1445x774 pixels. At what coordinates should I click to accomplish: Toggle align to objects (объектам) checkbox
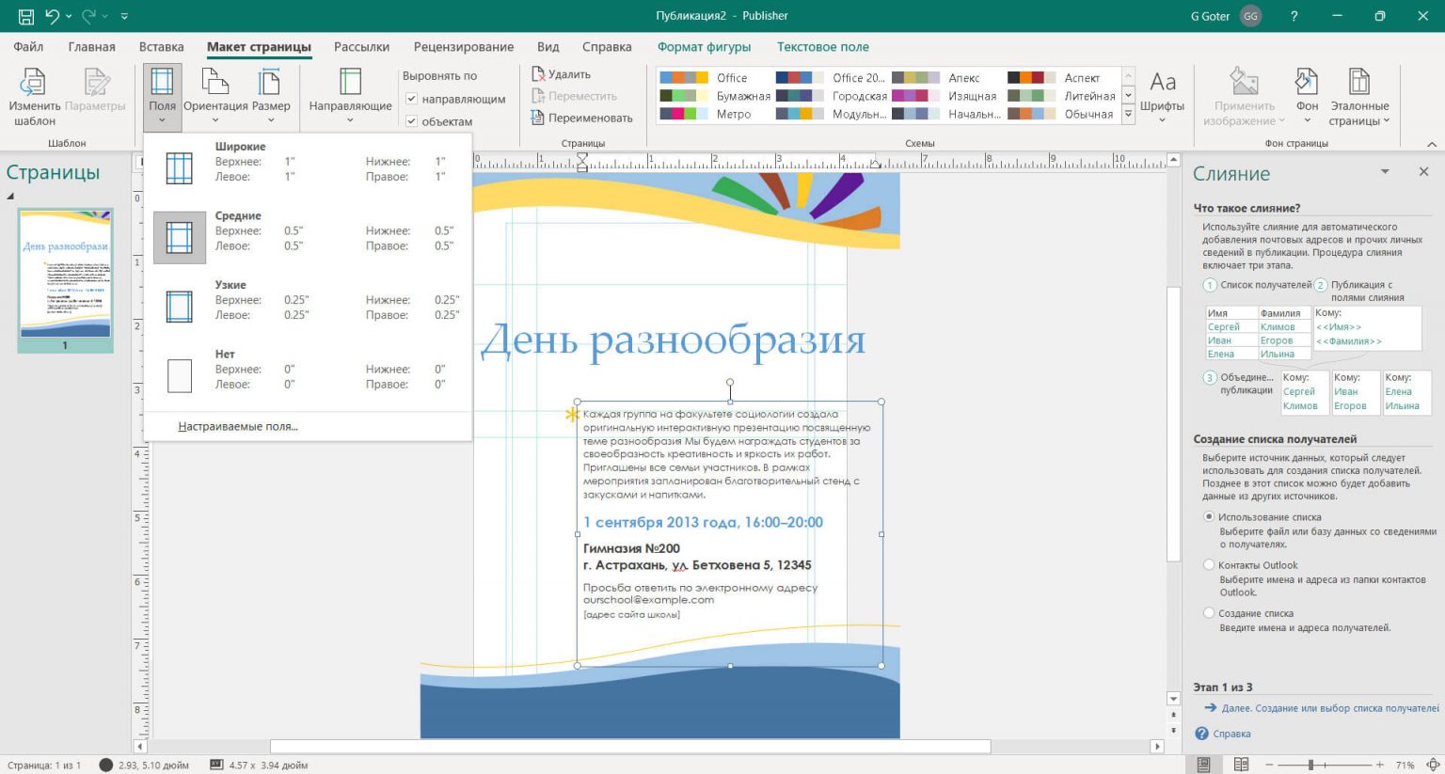coord(411,121)
